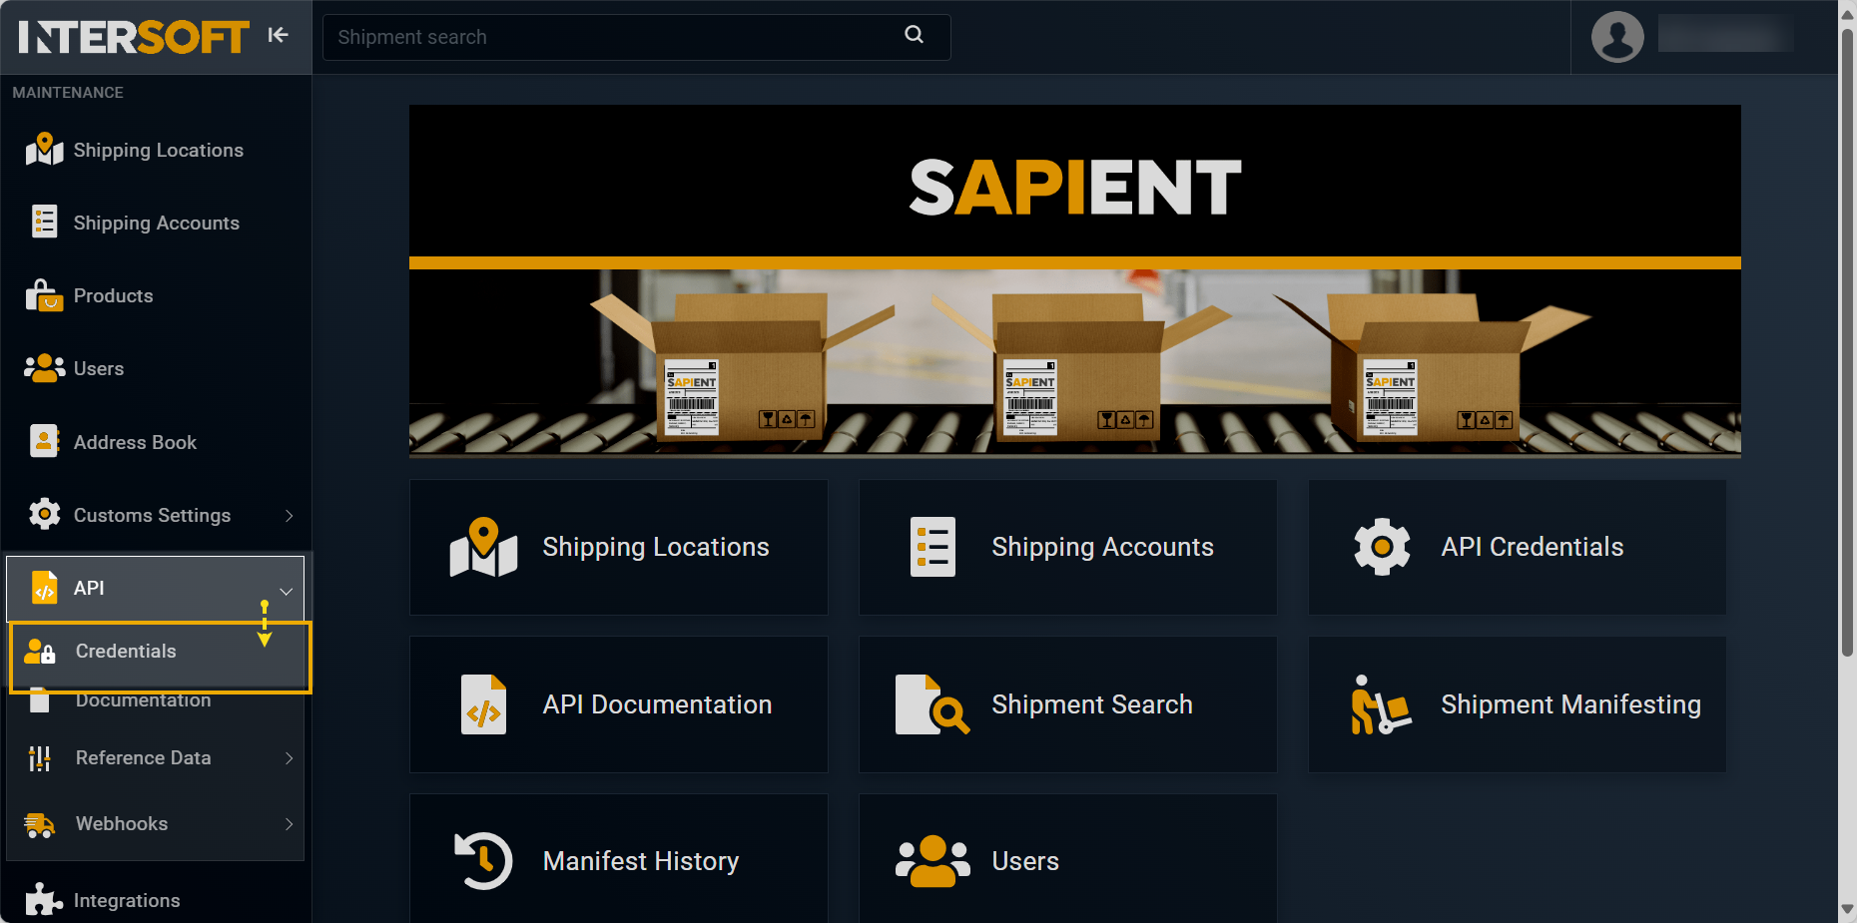Open the Shipment Search dashboard tile

[x=1067, y=704]
